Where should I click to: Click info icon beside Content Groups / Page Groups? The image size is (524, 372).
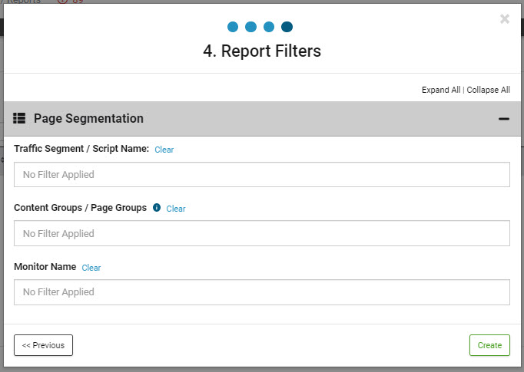coord(157,208)
